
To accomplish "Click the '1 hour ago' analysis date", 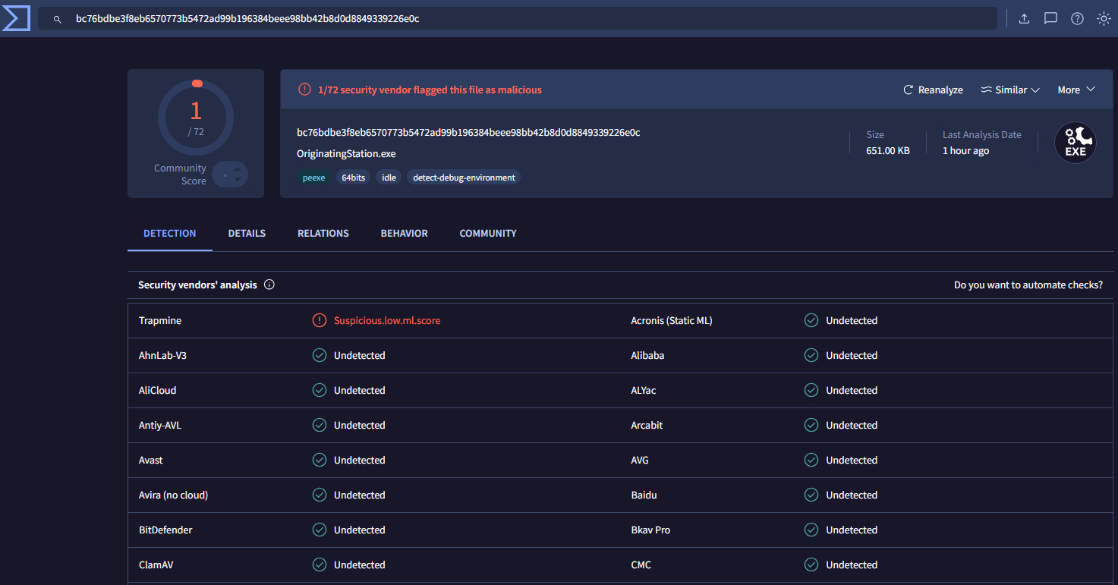I will pos(965,150).
